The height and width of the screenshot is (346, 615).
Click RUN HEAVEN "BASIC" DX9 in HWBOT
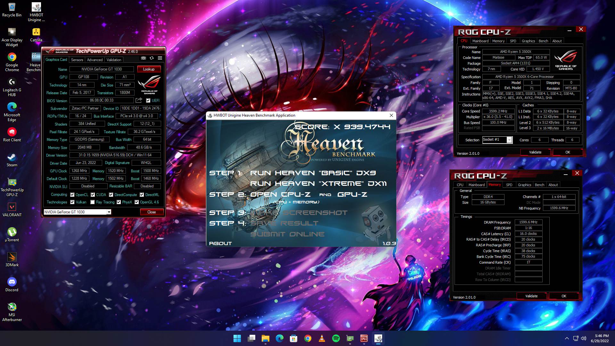pos(313,173)
